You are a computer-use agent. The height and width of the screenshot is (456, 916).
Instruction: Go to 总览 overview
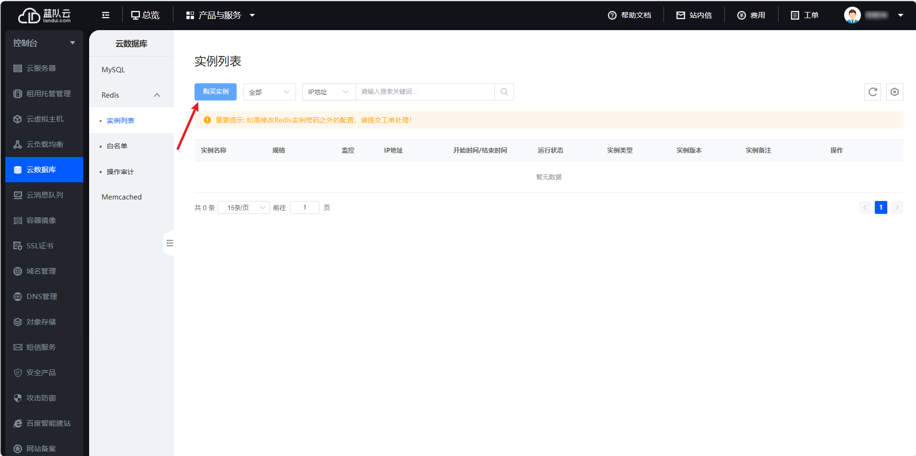[145, 15]
